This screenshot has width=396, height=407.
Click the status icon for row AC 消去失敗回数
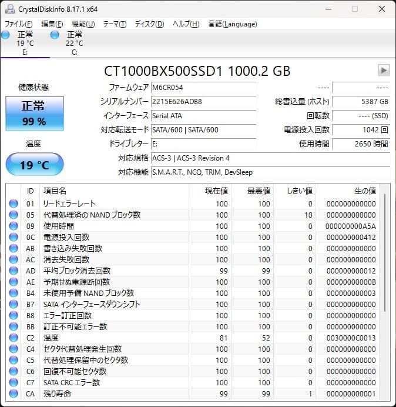14,259
